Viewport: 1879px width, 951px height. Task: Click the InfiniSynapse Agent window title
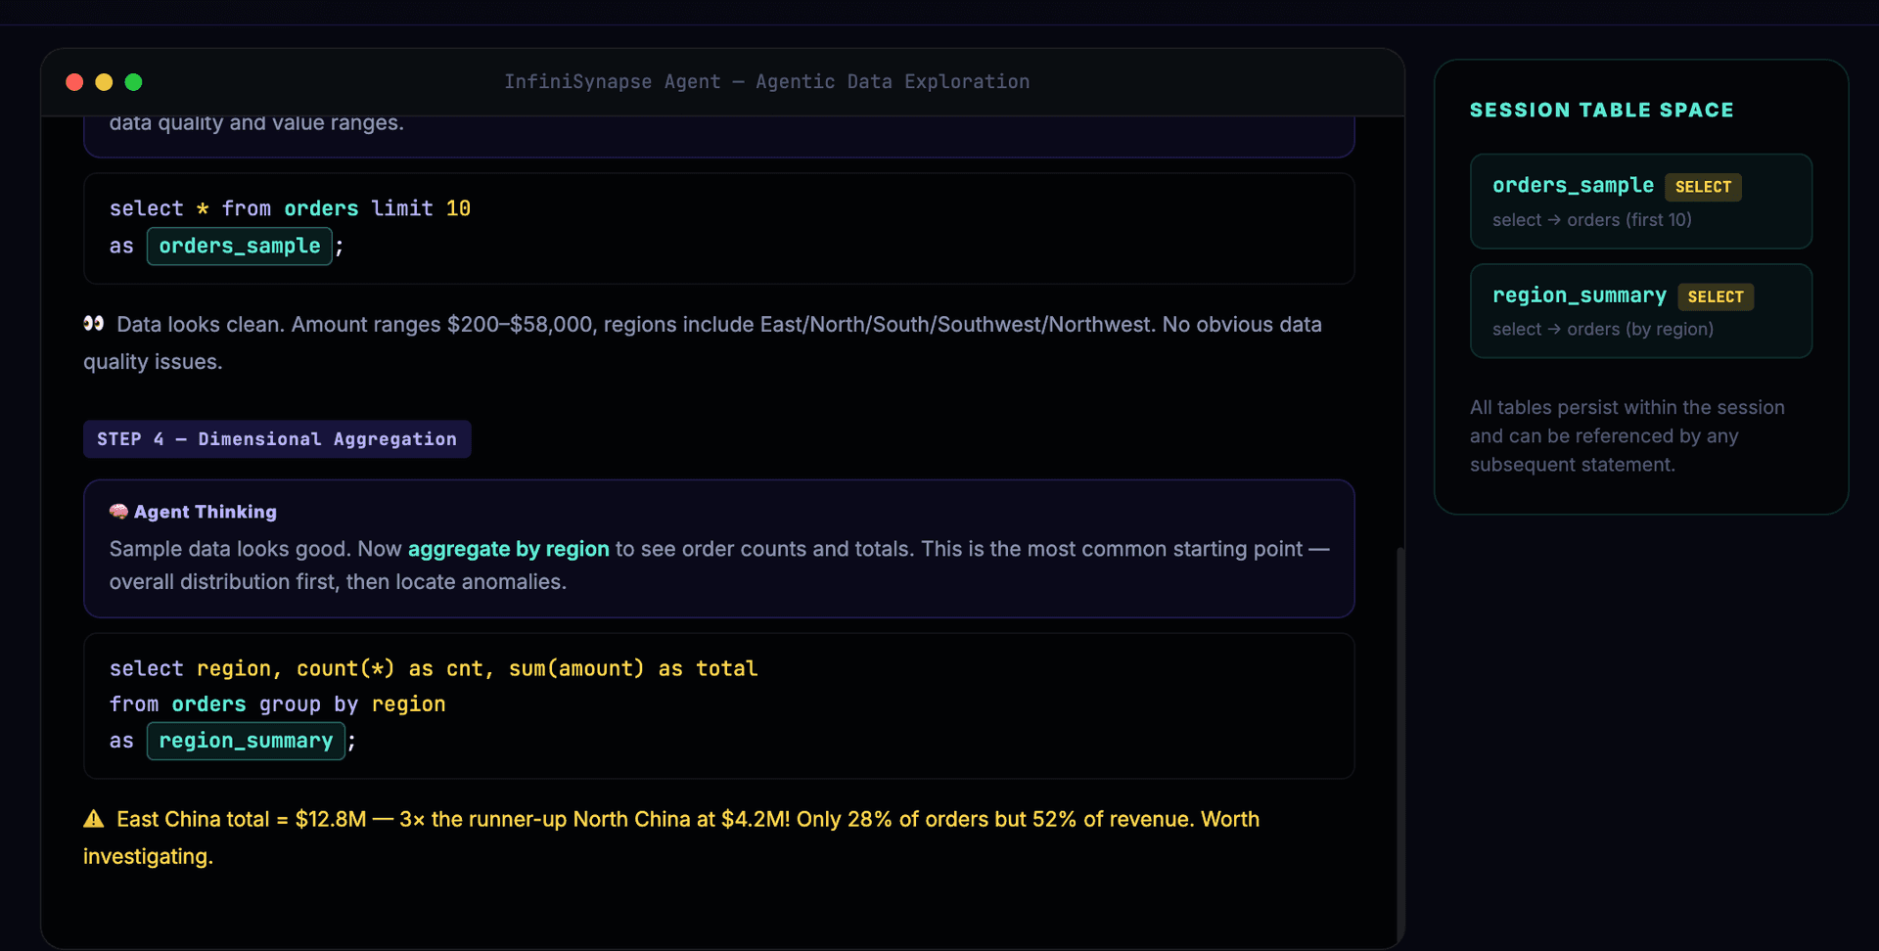766,82
